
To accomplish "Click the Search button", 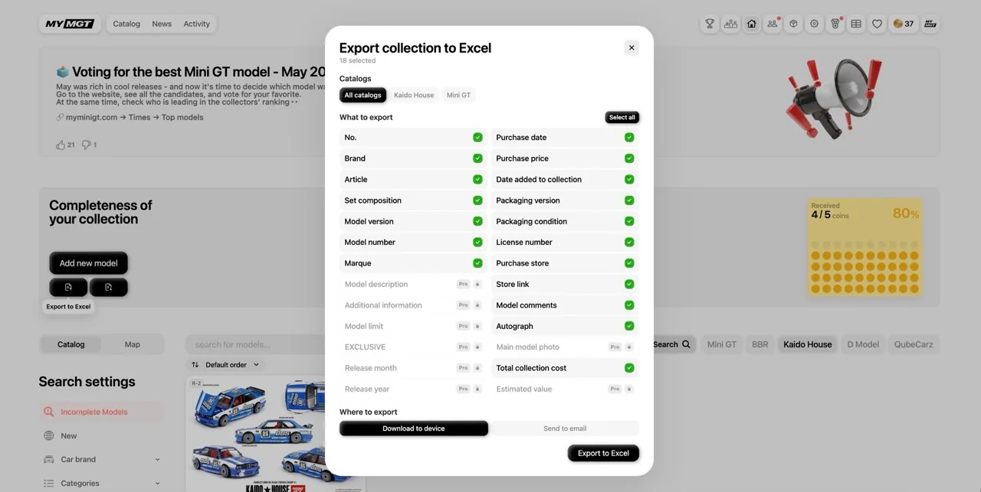I will (x=672, y=344).
